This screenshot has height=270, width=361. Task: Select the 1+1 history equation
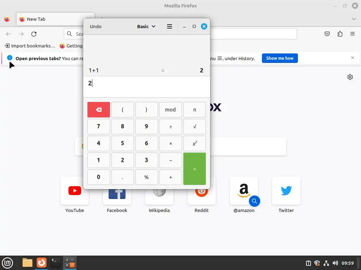pos(94,70)
